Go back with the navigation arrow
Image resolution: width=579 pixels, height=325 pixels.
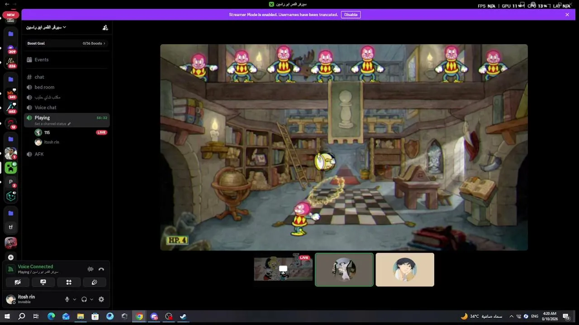(7, 4)
